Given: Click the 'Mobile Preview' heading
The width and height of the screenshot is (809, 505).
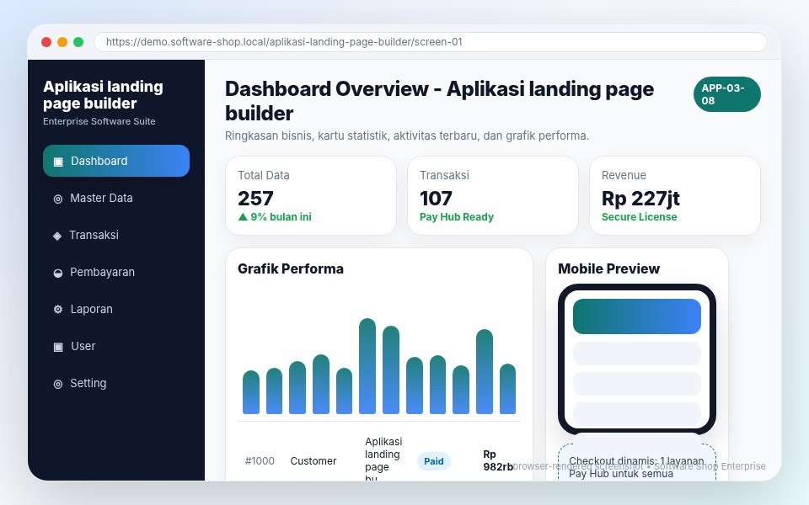Looking at the screenshot, I should click(x=608, y=269).
